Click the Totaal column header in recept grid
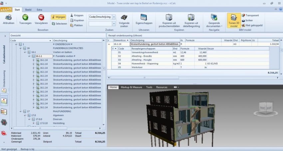This screenshot has height=151, width=283. [x=269, y=40]
